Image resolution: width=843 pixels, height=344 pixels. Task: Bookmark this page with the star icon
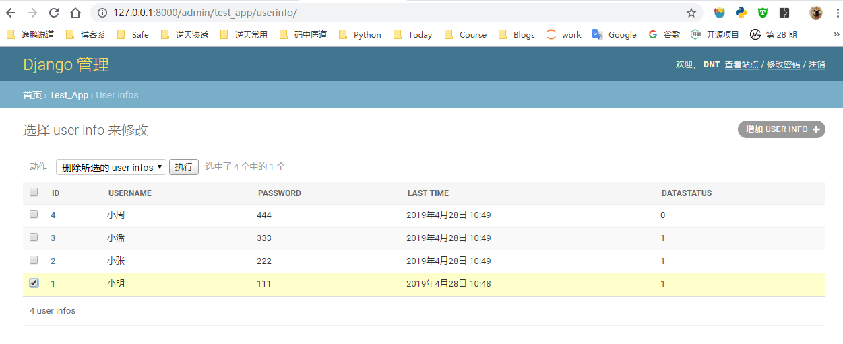click(x=691, y=13)
